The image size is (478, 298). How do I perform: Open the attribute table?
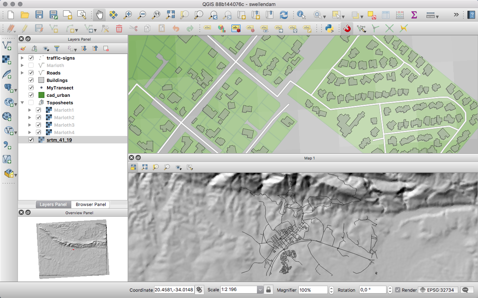point(386,15)
